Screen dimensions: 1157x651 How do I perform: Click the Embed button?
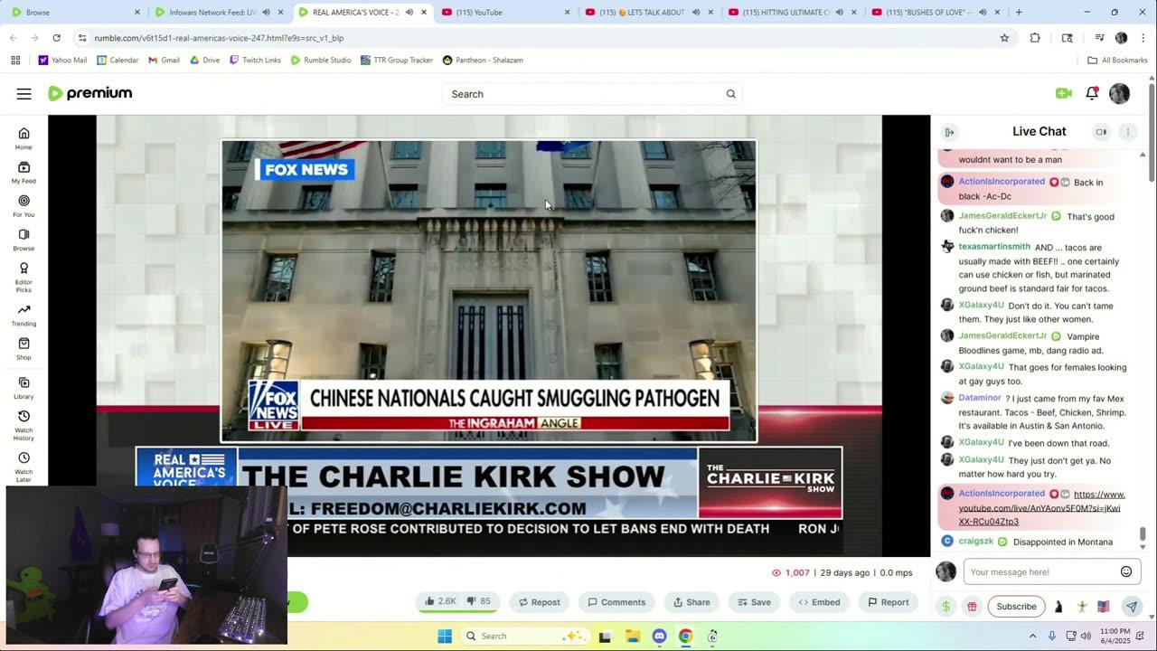pyautogui.click(x=818, y=602)
